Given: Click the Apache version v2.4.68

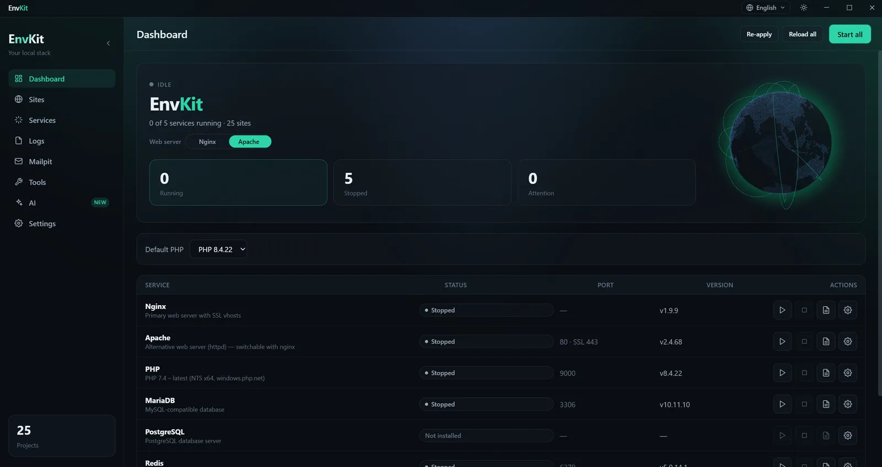Looking at the screenshot, I should (671, 342).
